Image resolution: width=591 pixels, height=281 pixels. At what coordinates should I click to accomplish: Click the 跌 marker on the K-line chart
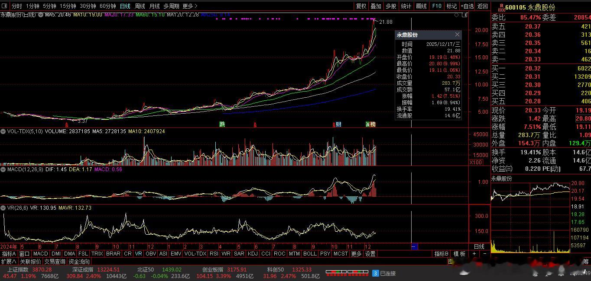click(x=222, y=124)
